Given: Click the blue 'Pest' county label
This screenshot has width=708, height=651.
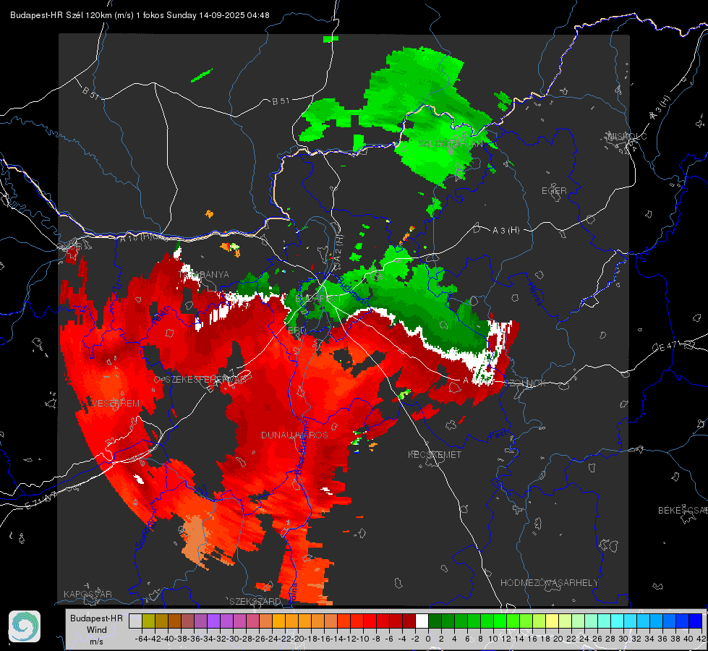Looking at the screenshot, I should click(x=498, y=435).
